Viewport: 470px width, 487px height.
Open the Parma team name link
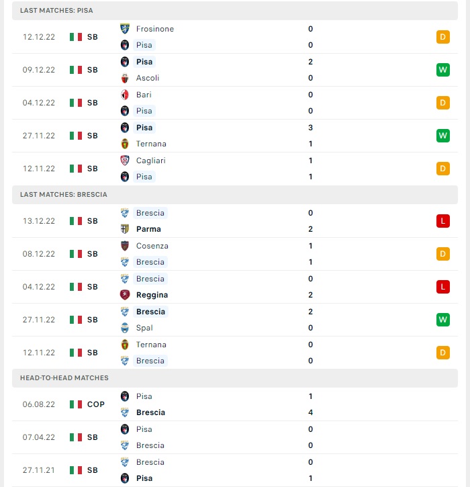click(x=148, y=229)
